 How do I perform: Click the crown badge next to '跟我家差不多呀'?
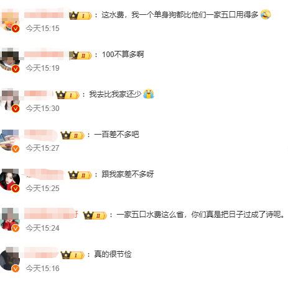point(80,175)
